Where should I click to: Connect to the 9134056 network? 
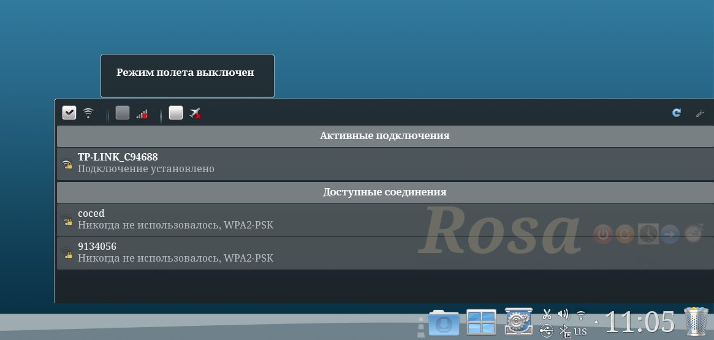click(385, 253)
